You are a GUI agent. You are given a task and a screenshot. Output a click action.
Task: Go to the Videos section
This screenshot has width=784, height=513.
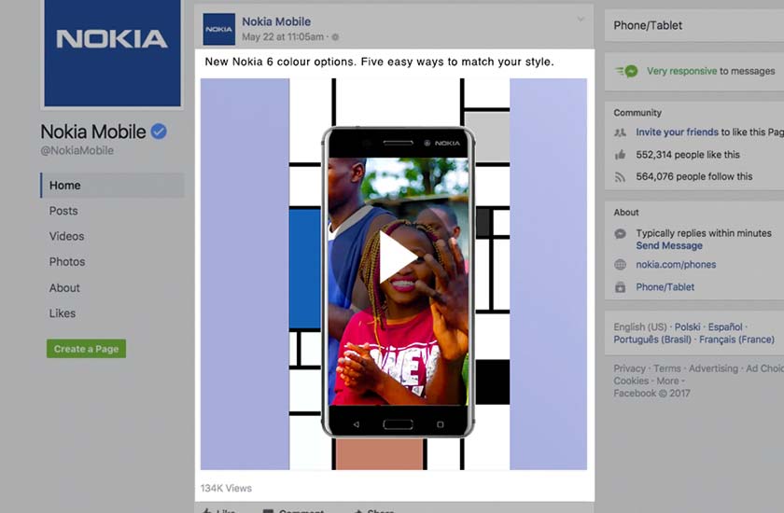click(x=66, y=236)
